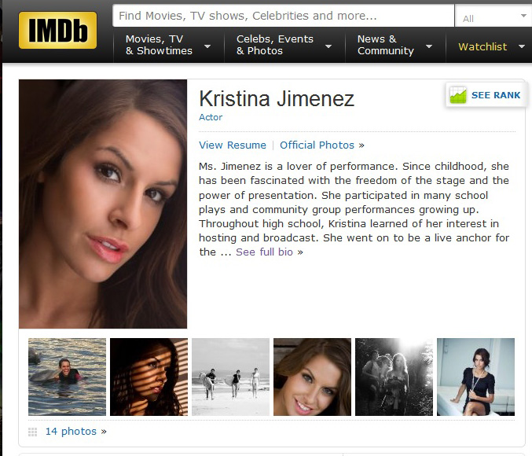The width and height of the screenshot is (532, 456).
Task: Expand the News & Community menu
Action: 395,45
